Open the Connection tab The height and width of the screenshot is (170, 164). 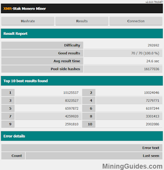click(136, 21)
